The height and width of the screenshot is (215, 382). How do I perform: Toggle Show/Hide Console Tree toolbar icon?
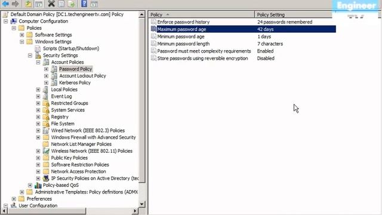tap(38, 4)
